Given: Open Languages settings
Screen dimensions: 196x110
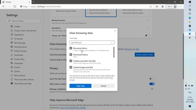Looking at the screenshot, I should 18,63.
